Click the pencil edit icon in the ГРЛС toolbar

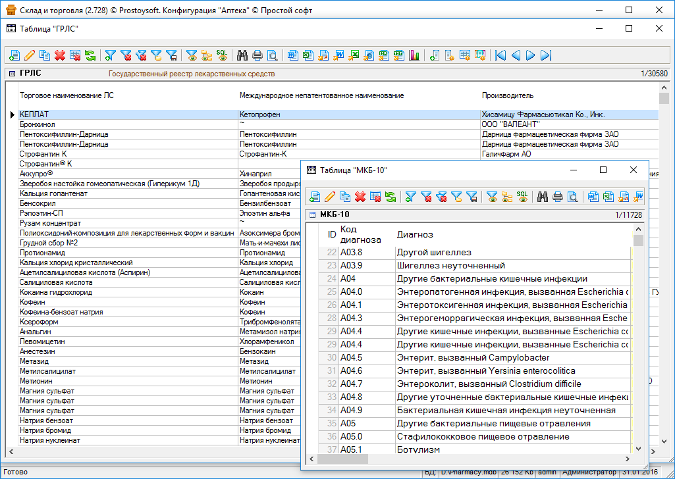point(30,55)
